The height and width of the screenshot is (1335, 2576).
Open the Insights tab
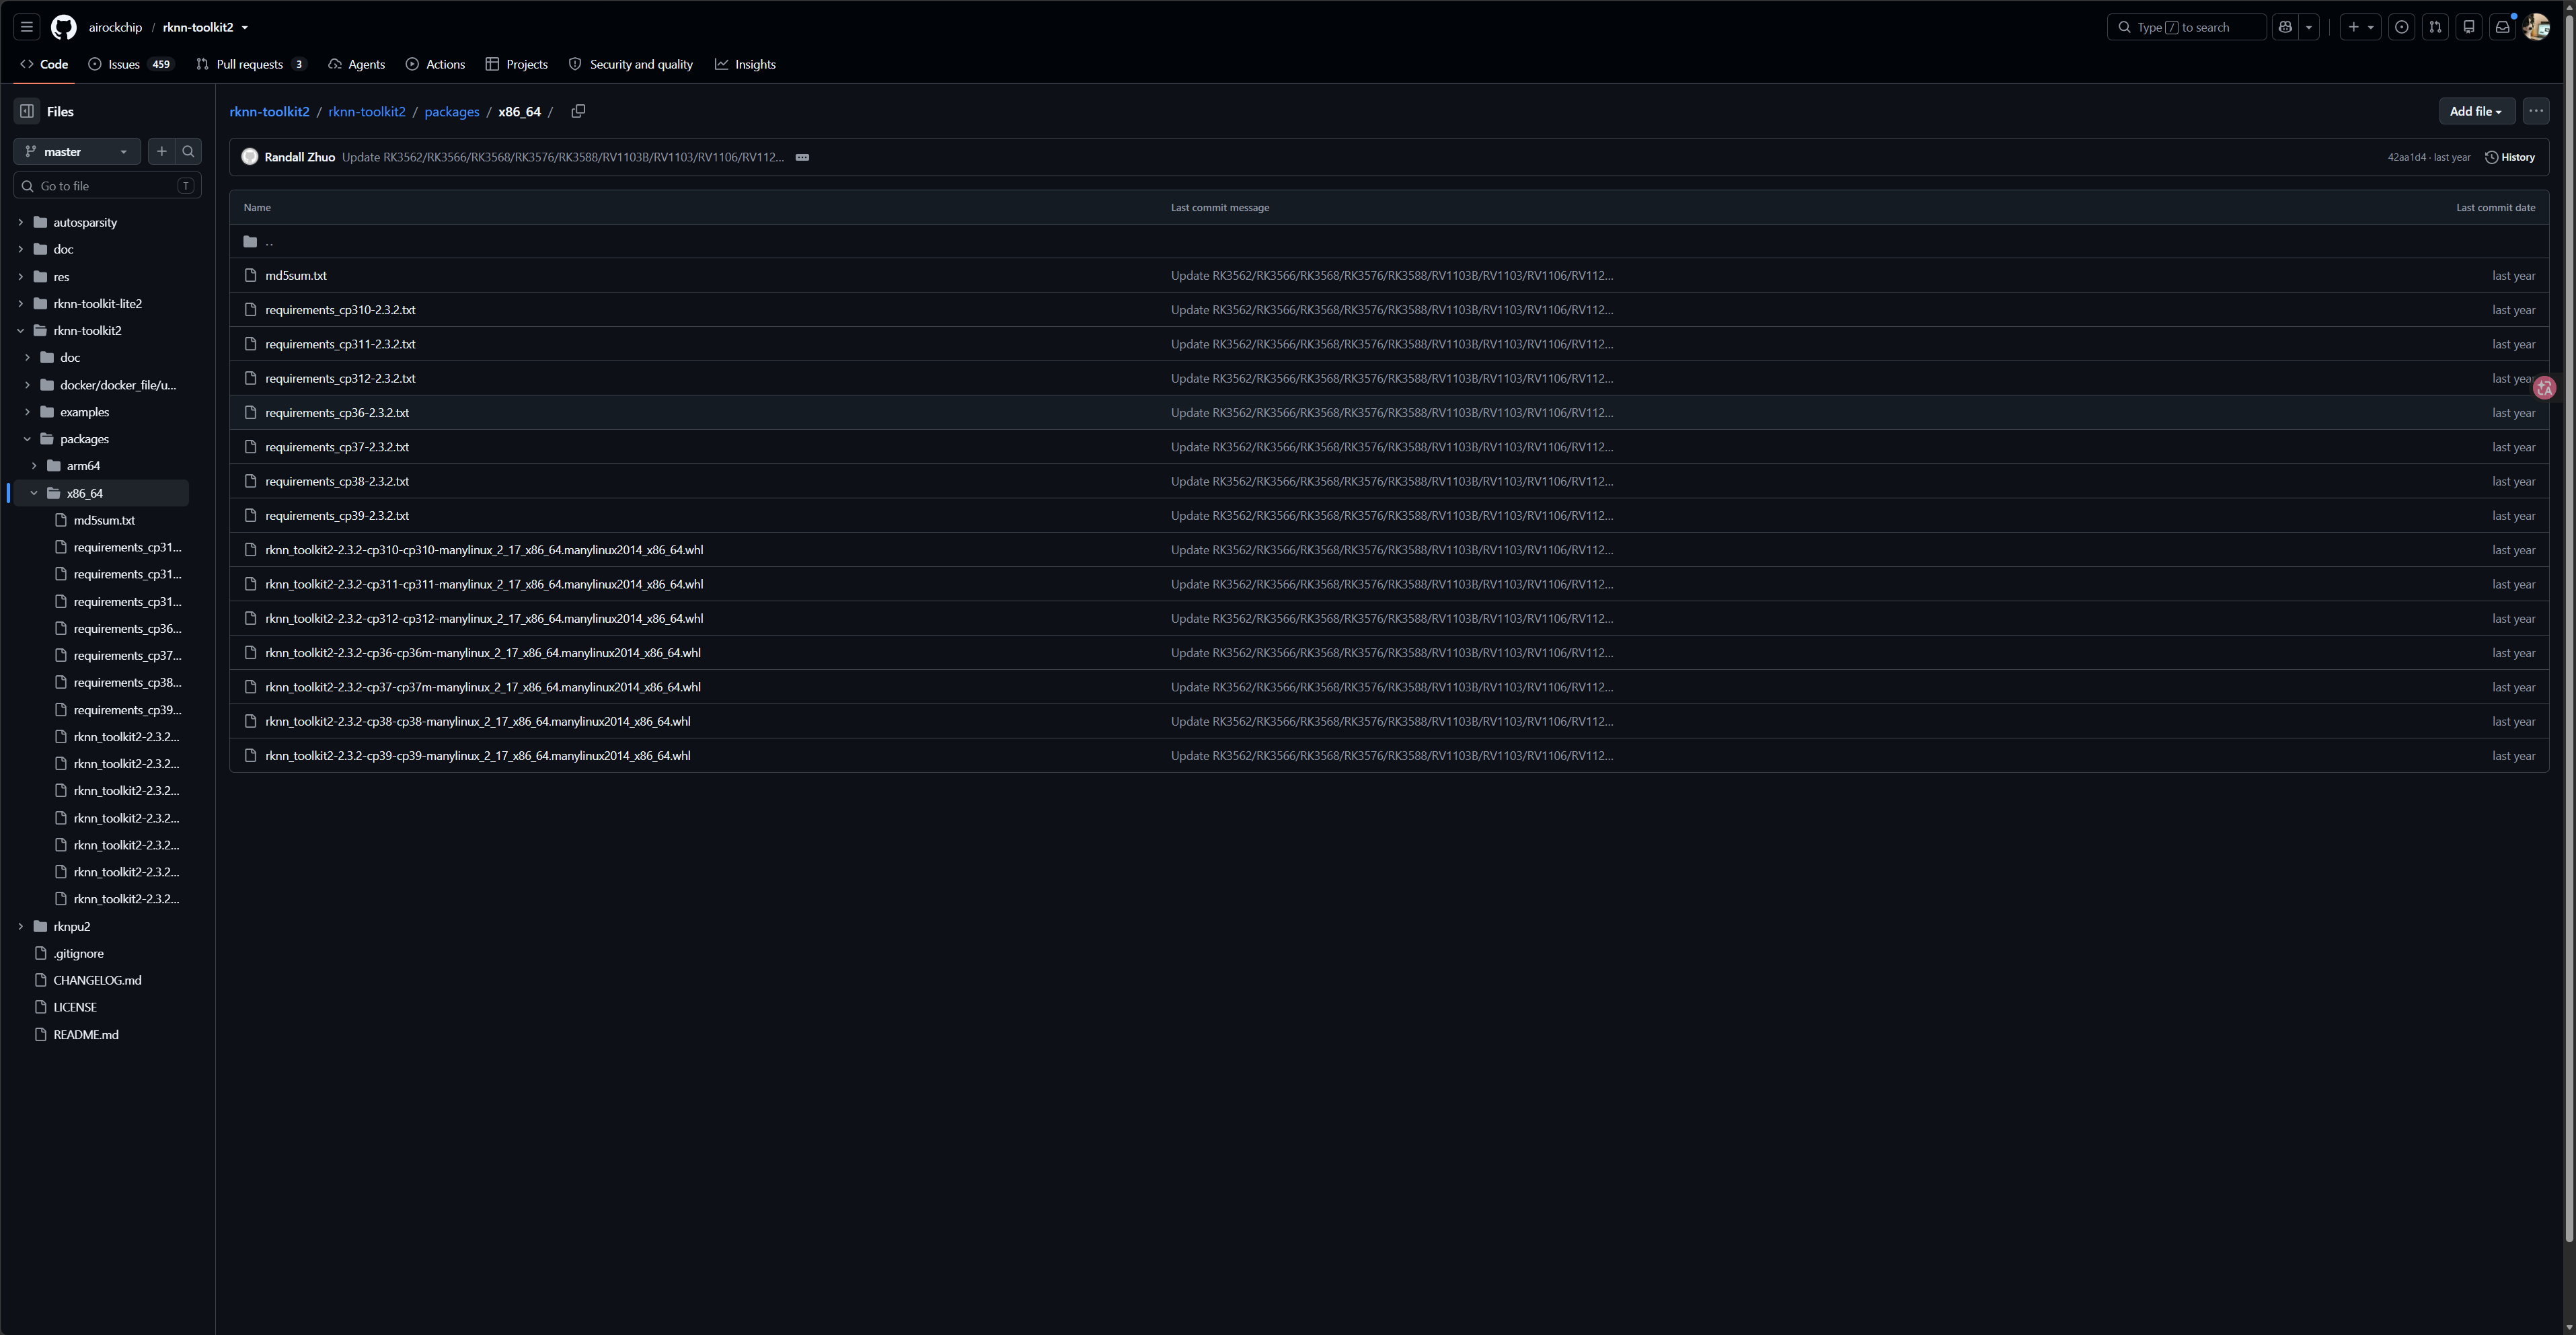click(745, 64)
